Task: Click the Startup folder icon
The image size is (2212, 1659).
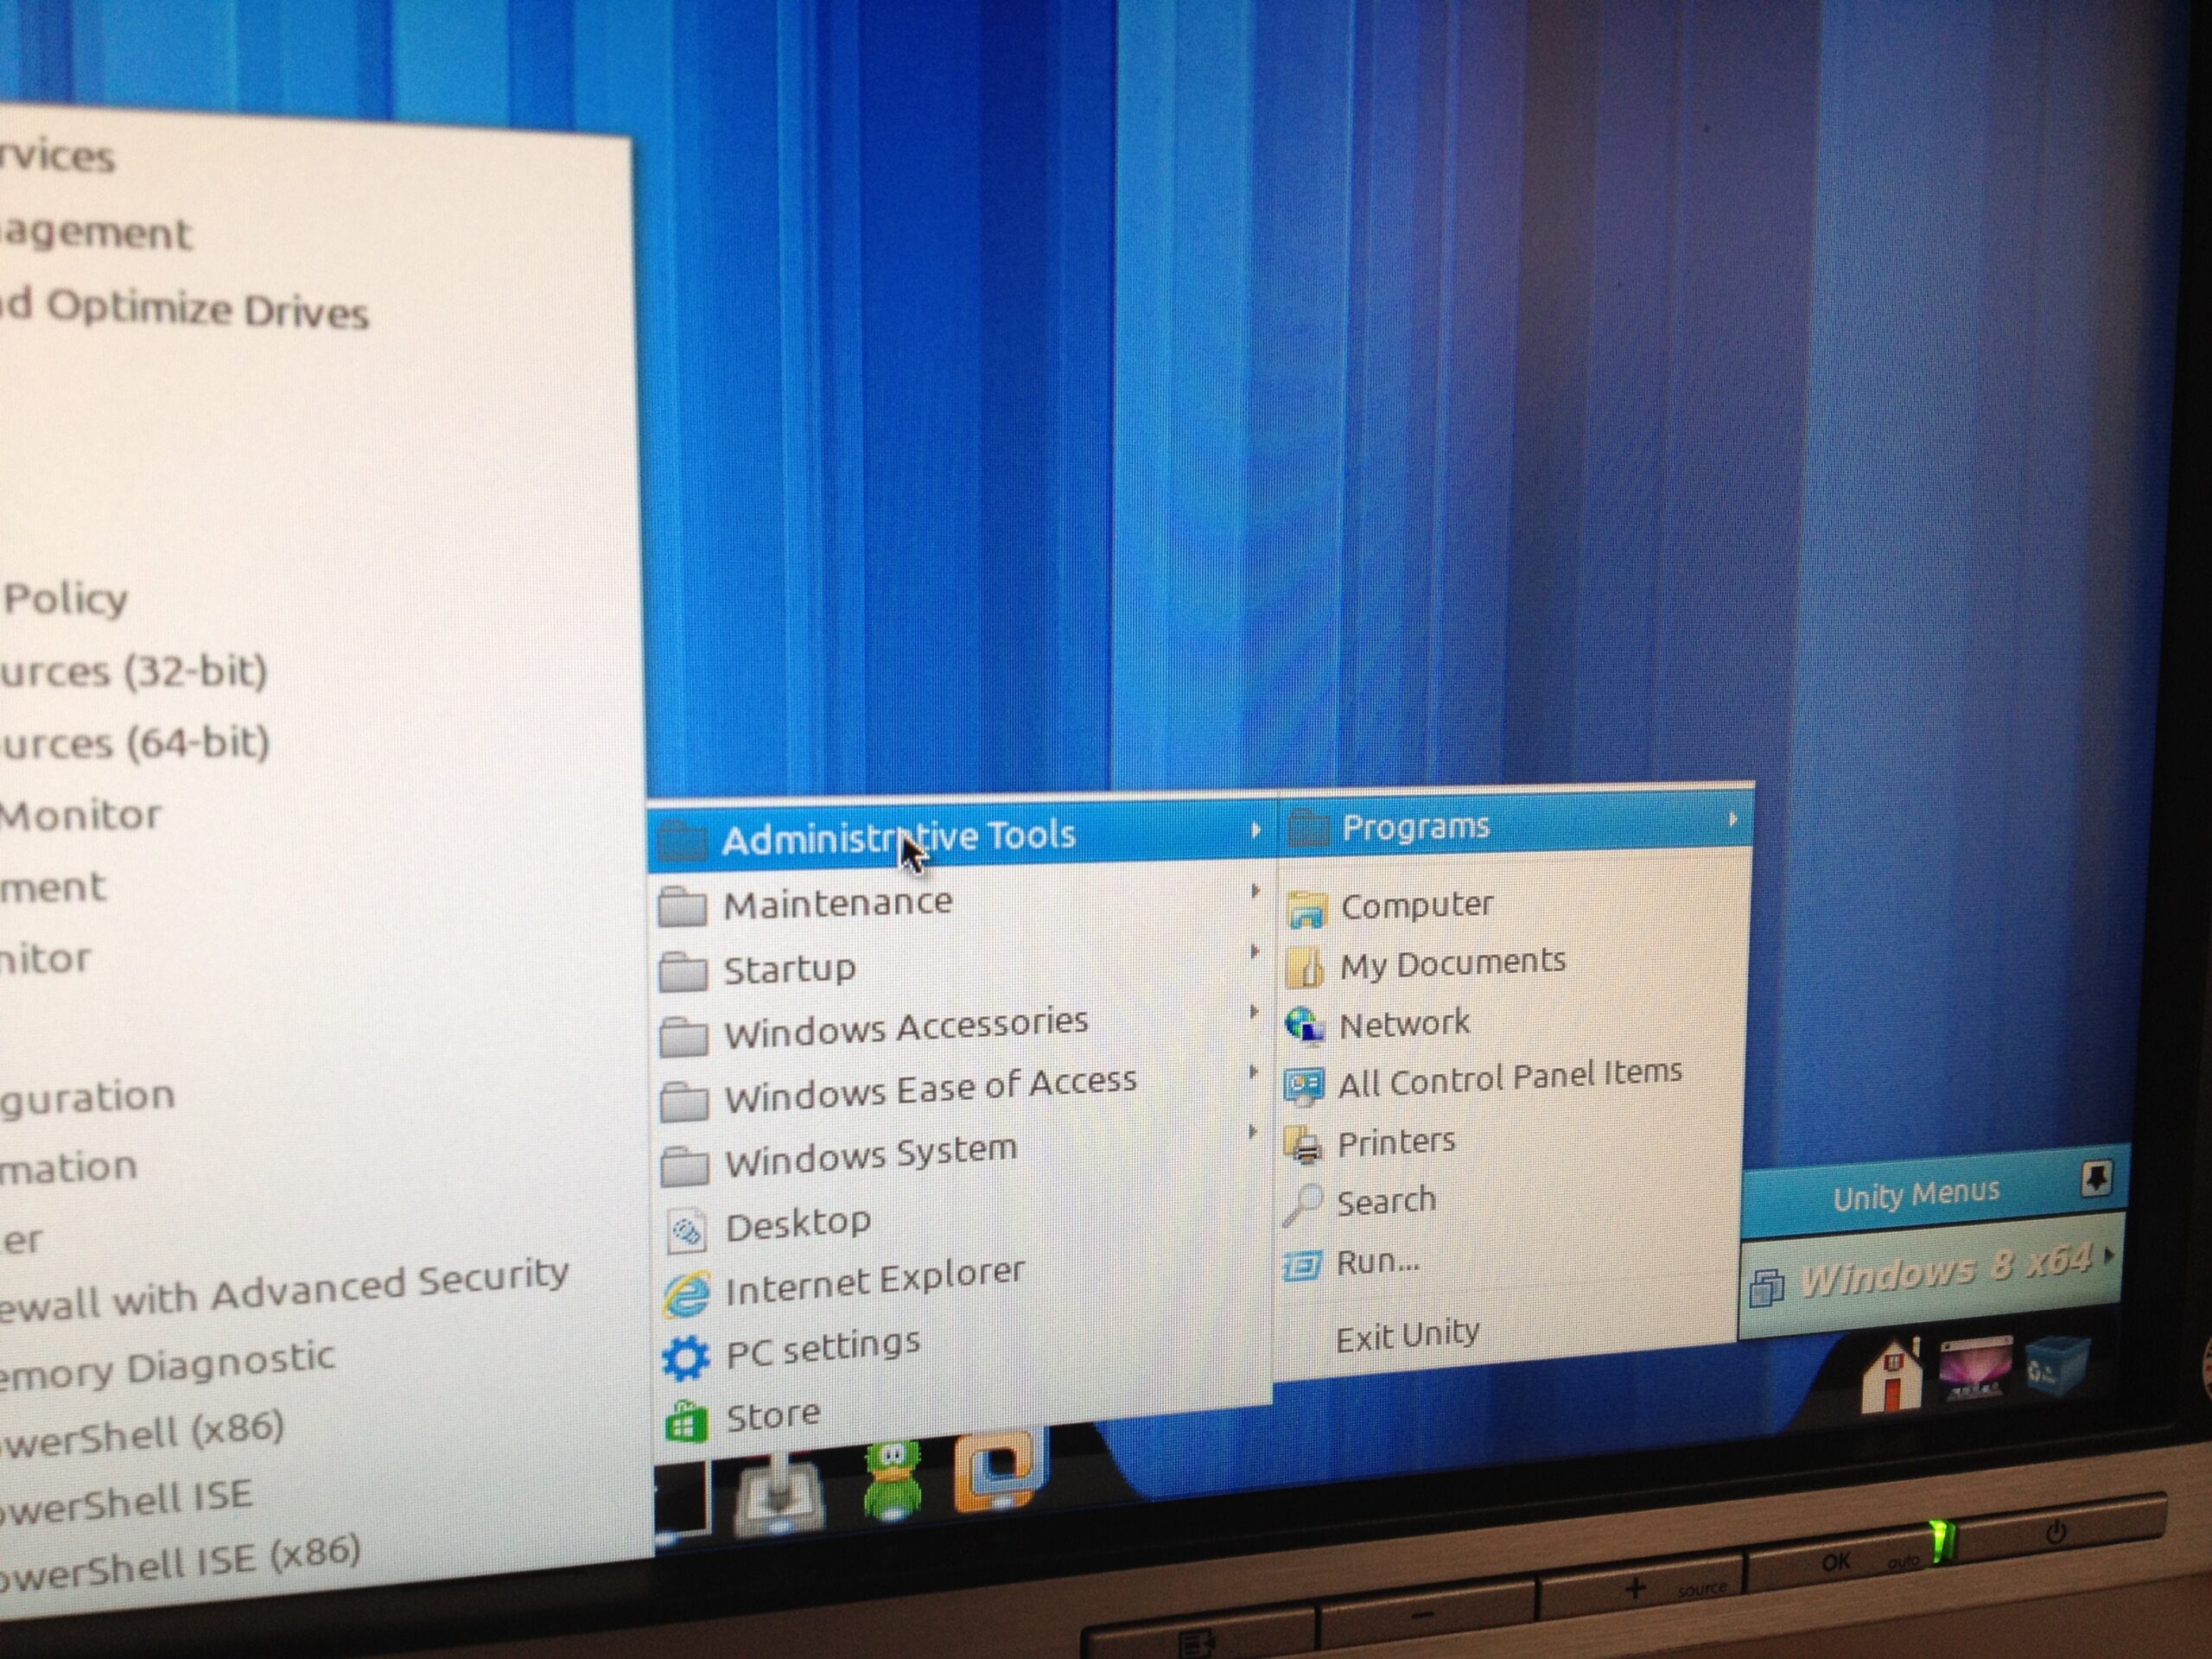Action: (x=683, y=972)
